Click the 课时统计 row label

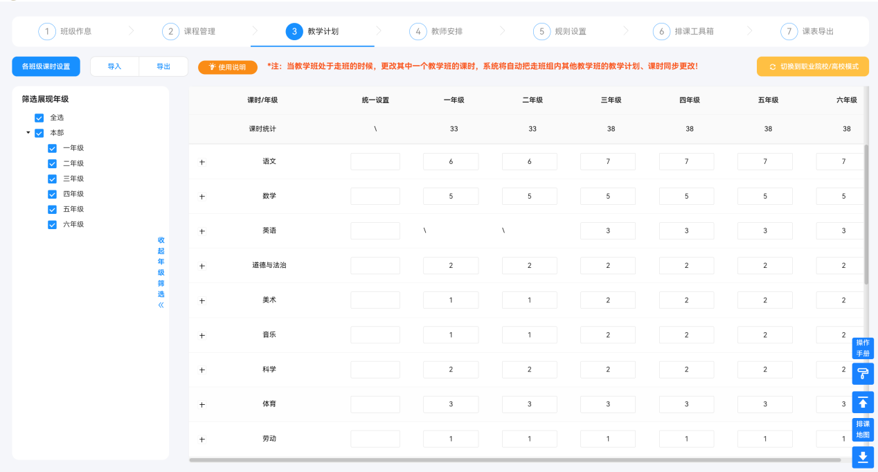(x=262, y=129)
